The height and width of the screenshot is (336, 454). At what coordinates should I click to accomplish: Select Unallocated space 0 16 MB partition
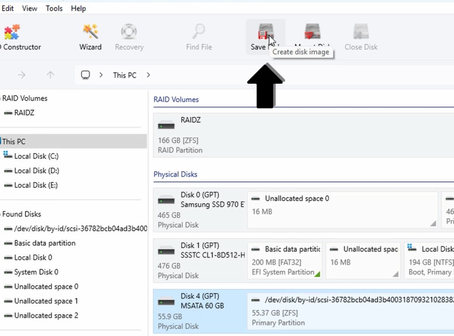click(x=342, y=210)
